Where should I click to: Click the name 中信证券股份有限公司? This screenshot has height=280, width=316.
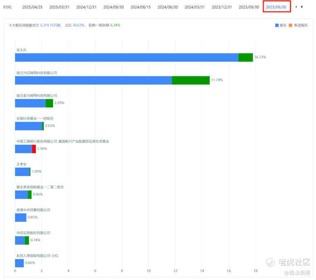click(x=33, y=233)
